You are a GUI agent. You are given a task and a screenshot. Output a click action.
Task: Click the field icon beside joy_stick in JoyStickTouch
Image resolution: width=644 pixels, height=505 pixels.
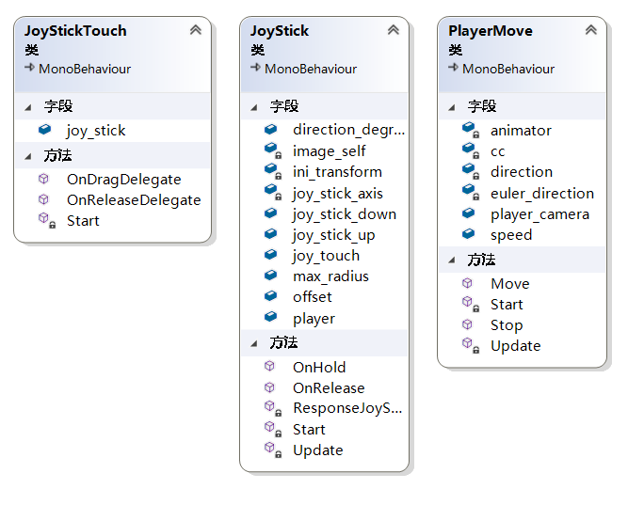(x=44, y=130)
